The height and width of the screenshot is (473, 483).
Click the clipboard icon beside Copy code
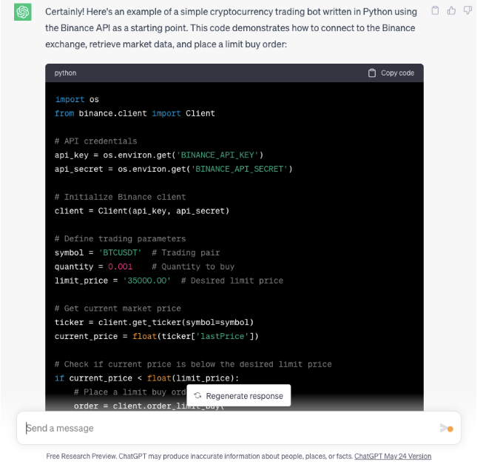(372, 73)
